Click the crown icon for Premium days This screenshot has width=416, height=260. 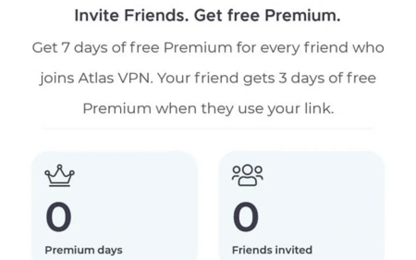point(59,176)
